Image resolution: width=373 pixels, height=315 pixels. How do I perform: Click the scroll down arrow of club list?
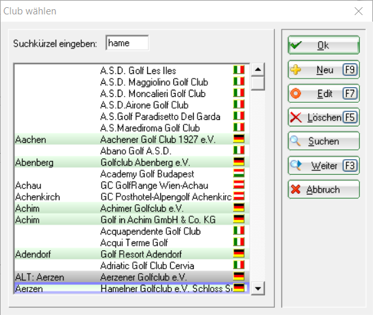coord(258,289)
